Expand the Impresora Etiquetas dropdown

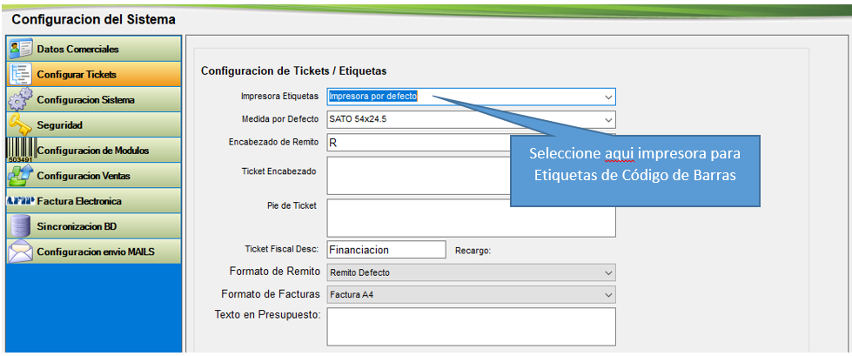[607, 97]
